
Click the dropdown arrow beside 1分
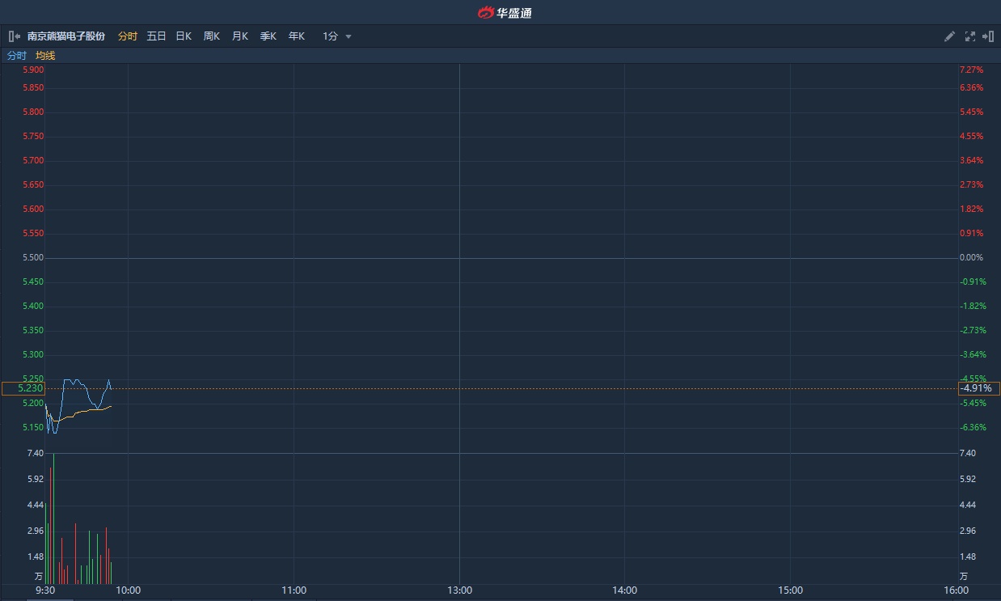348,36
